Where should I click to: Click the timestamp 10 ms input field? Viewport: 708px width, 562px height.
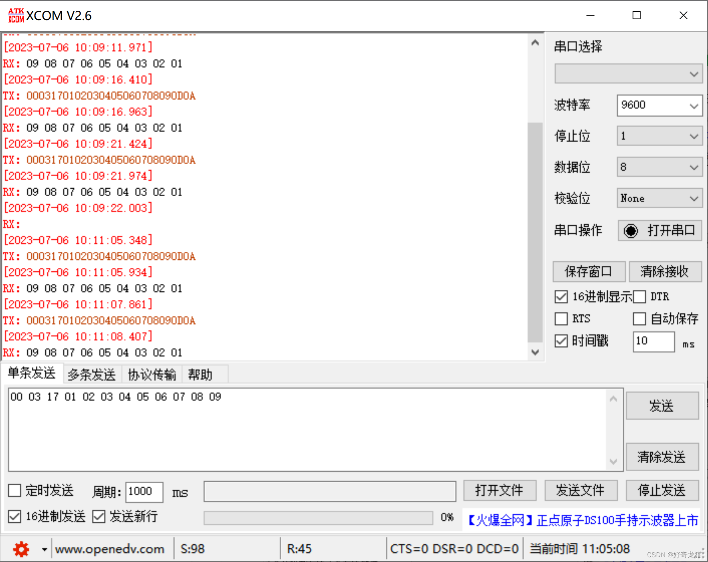[x=654, y=342]
